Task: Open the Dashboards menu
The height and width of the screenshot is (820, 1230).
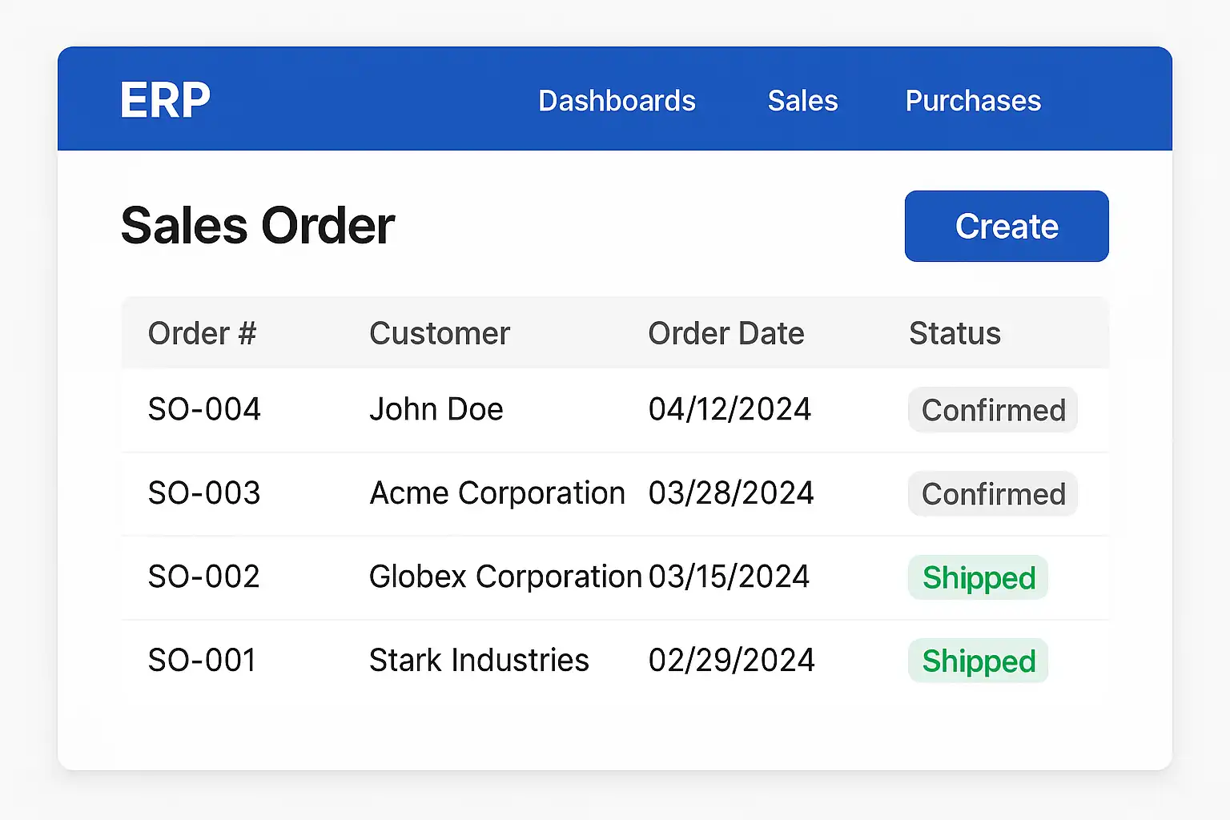Action: click(617, 101)
